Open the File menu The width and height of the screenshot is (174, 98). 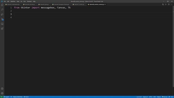pos(5,1)
